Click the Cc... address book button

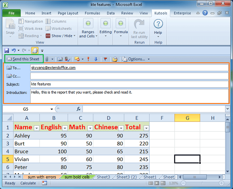(x=14, y=76)
